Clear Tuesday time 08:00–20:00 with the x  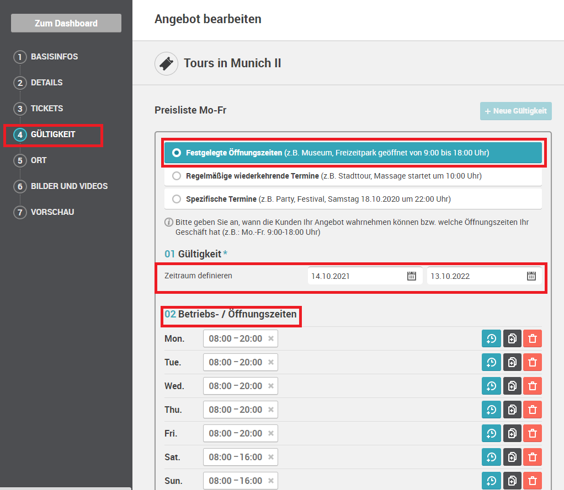271,362
